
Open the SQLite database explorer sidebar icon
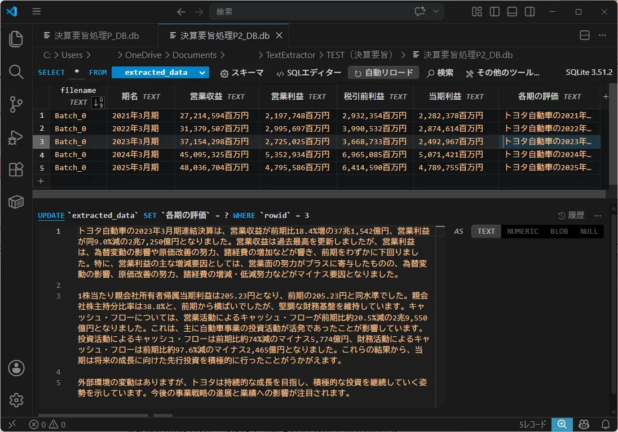point(16,202)
